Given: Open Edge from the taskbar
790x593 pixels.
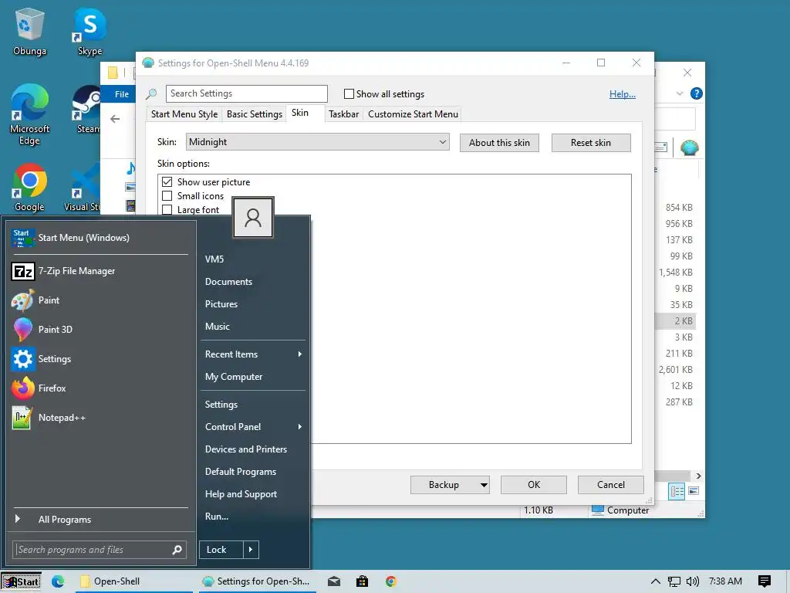Looking at the screenshot, I should (x=58, y=581).
